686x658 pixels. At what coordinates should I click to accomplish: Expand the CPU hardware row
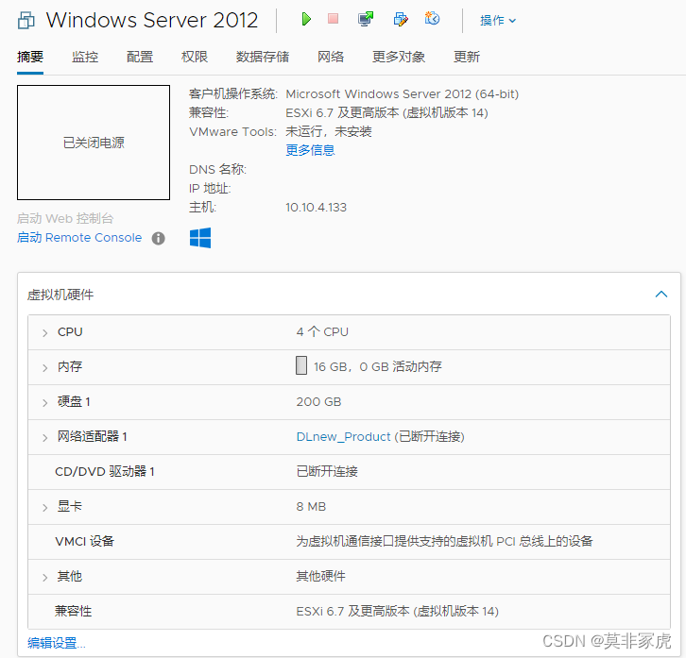point(44,333)
